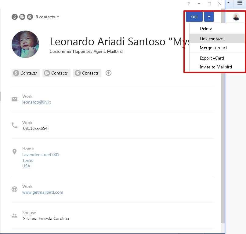The width and height of the screenshot is (246, 234).
Task: Click the envelope email icon
Action: [x=14, y=99]
